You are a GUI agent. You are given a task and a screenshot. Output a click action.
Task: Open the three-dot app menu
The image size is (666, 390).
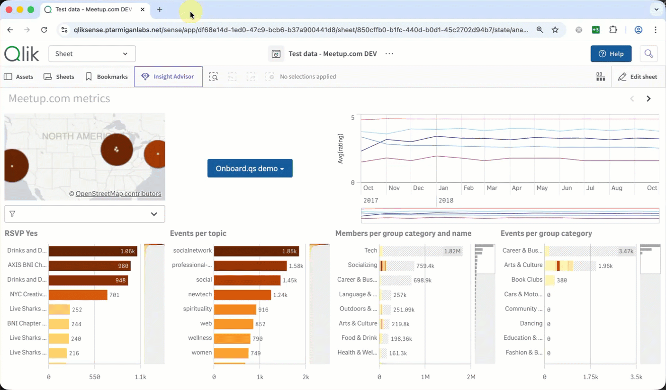click(389, 54)
